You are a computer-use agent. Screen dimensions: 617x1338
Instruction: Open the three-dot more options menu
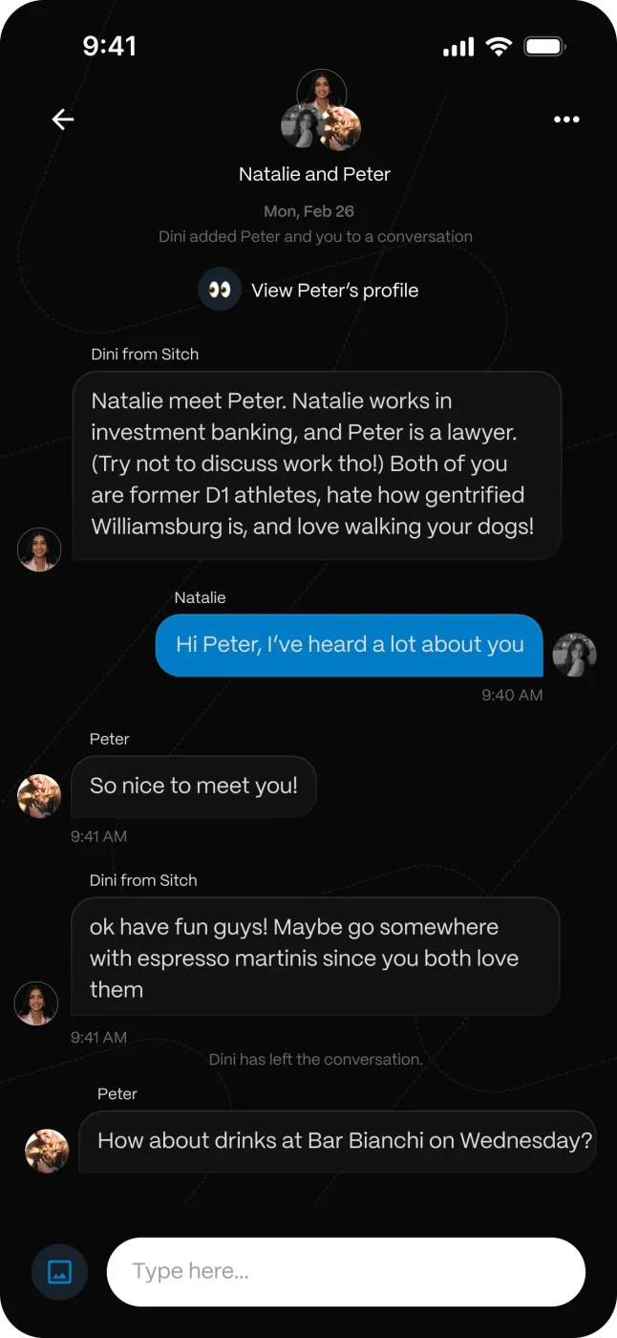566,119
